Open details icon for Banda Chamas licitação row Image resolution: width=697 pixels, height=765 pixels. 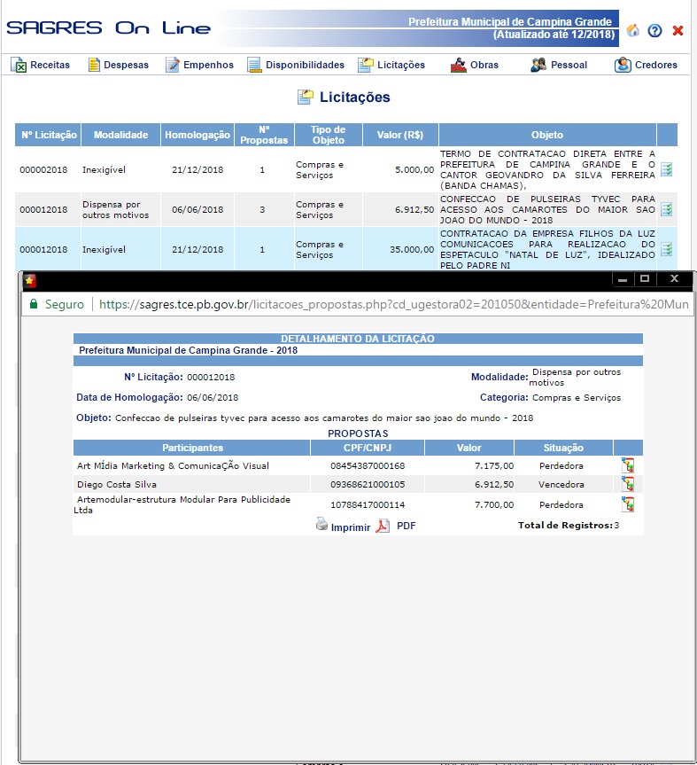[666, 169]
